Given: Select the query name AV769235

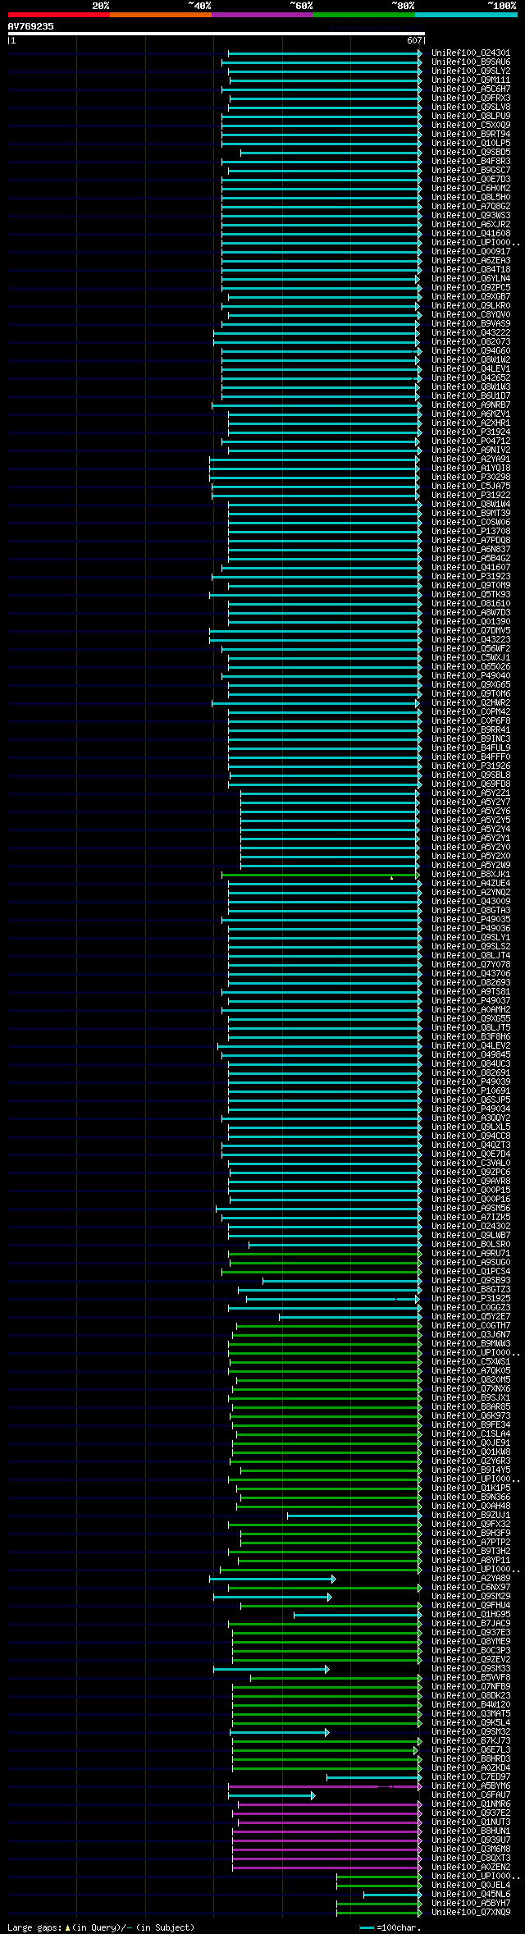Looking at the screenshot, I should 31,26.
